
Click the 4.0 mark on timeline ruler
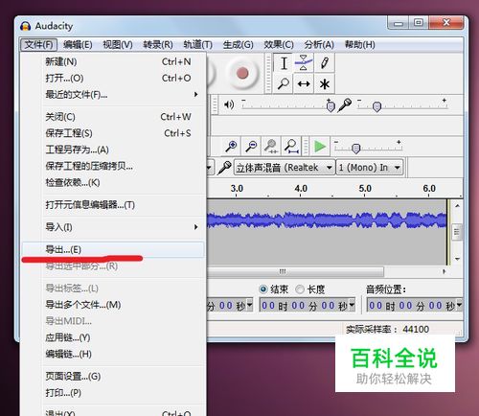(x=301, y=189)
